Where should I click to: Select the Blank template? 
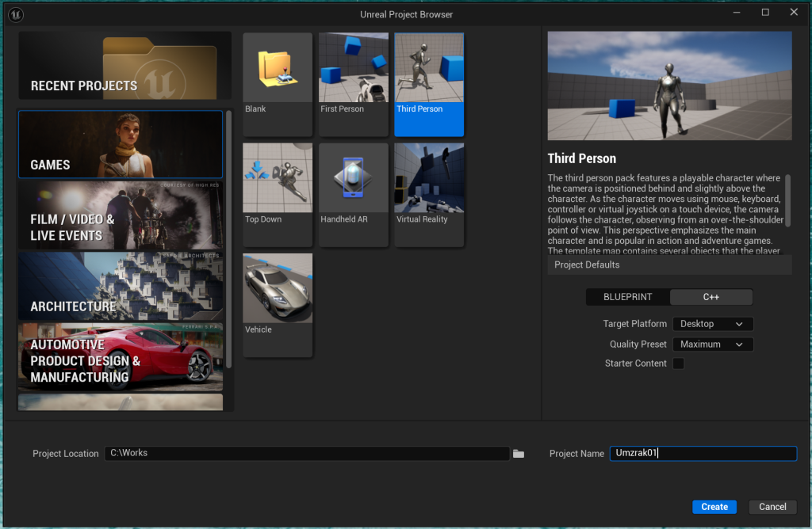278,84
